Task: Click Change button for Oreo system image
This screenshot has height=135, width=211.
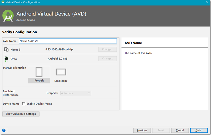Action: [108, 59]
